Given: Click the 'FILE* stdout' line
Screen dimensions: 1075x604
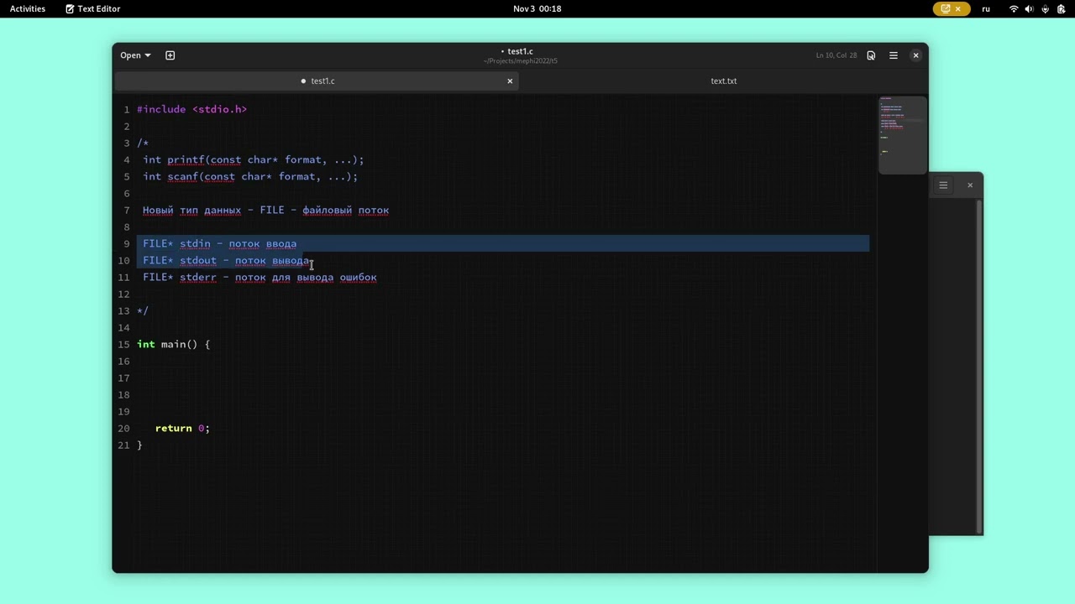Looking at the screenshot, I should pos(226,260).
